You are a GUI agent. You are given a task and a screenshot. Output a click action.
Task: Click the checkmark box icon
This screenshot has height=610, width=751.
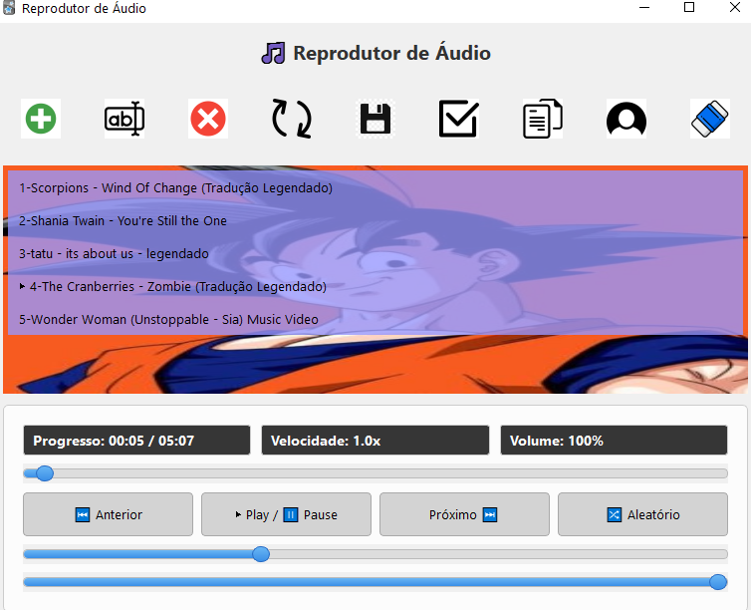(x=458, y=120)
